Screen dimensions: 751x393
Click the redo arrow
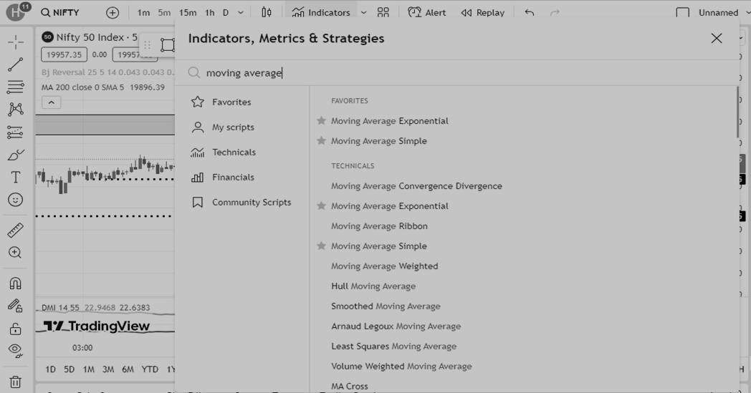tap(555, 12)
